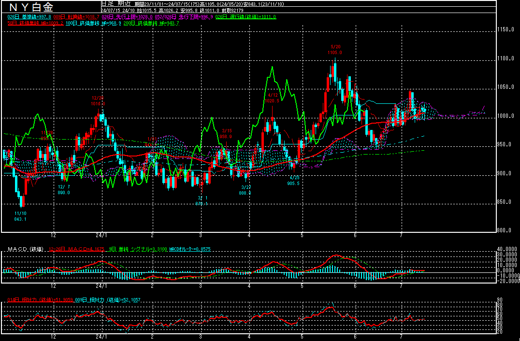Viewport: 520px width, 341px height.
Task: Click the 90 RSI axis label
Action: pos(500,300)
